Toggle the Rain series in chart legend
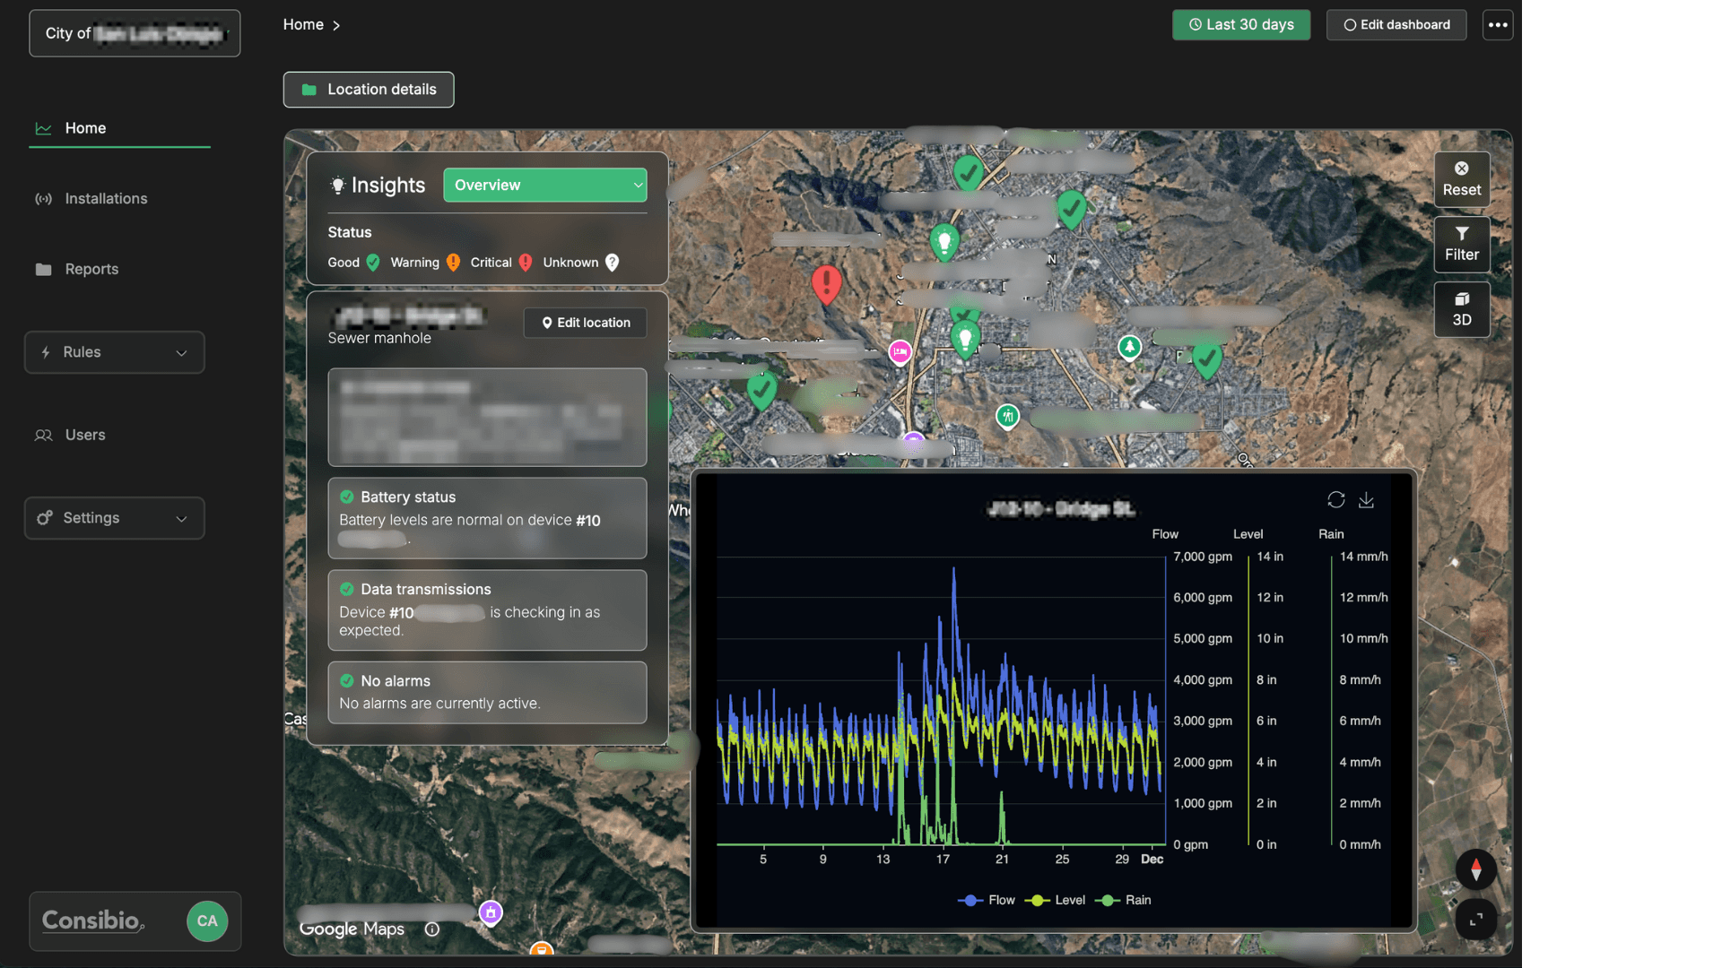 (1126, 900)
